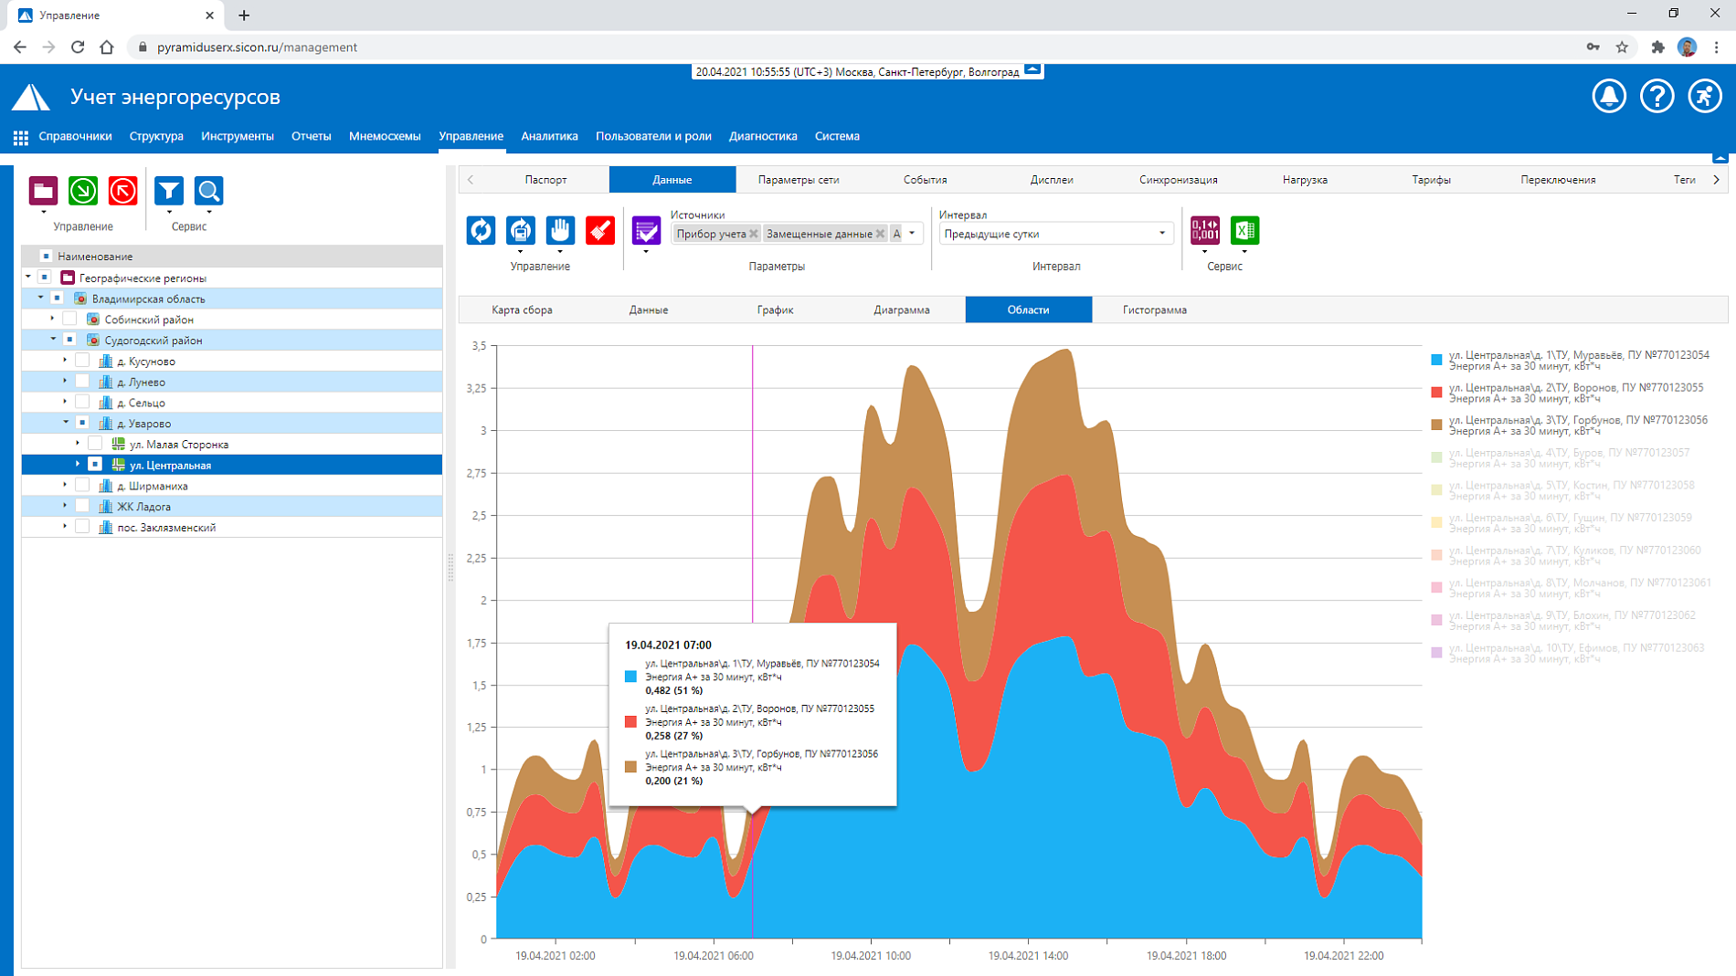Screen dimensions: 1736x976
Task: Click the red eraser clear icon
Action: click(600, 231)
